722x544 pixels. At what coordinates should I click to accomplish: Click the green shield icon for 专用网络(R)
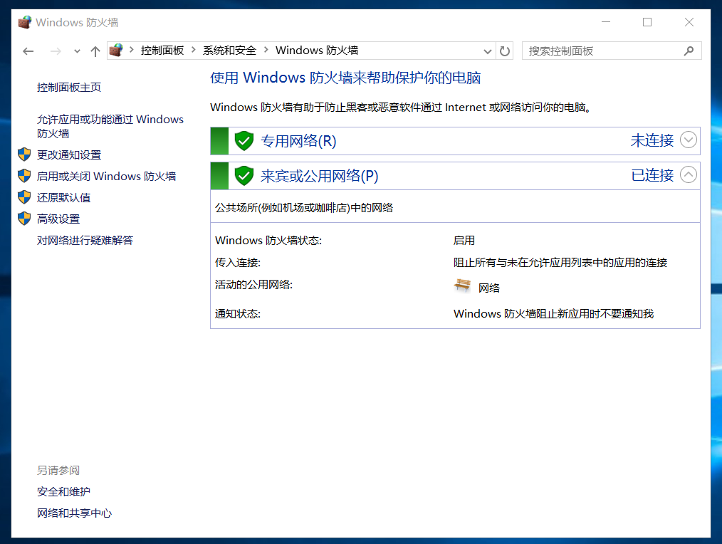244,141
